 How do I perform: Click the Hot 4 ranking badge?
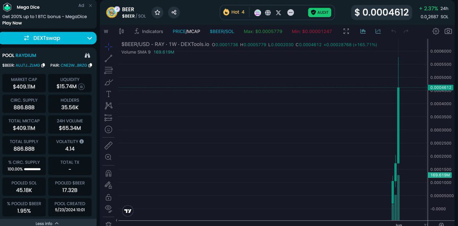(x=234, y=12)
